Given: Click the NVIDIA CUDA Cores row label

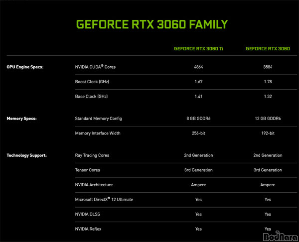Looking at the screenshot, I should 95,67.
